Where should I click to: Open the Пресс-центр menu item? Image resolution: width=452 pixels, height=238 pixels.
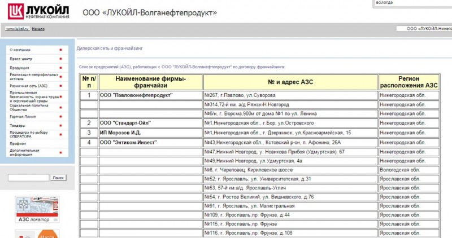tap(21, 59)
